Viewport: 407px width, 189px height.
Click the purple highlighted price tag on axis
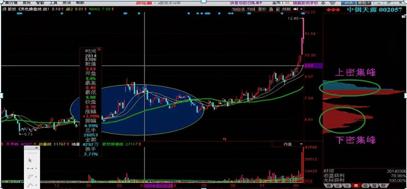pos(313,66)
